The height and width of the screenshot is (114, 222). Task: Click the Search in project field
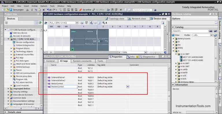click(143, 10)
